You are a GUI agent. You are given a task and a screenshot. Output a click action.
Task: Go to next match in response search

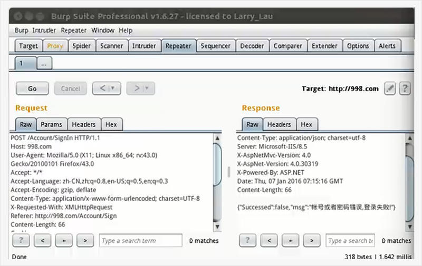(x=312, y=240)
